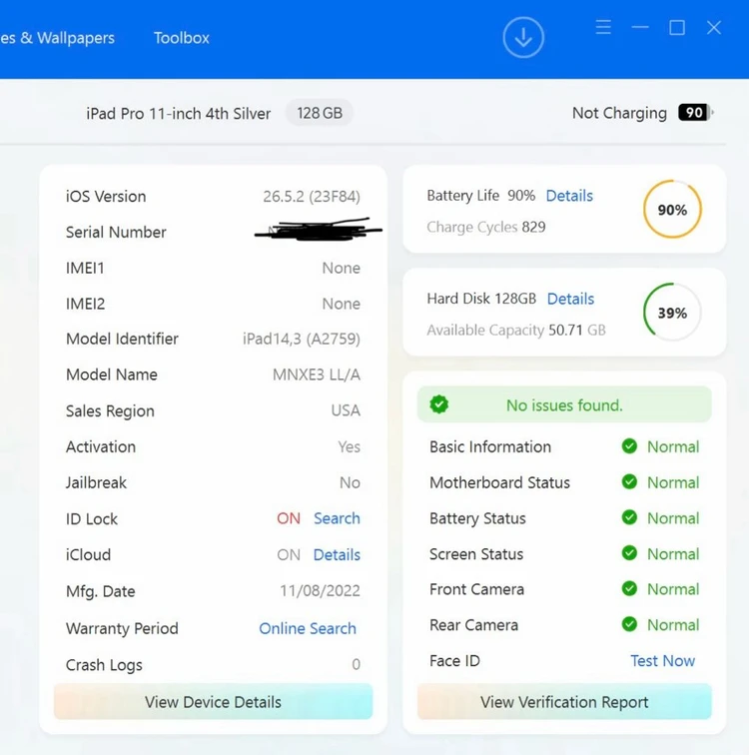Viewport: 749px width, 755px height.
Task: Click the iPad14,3 (A2759) model identifier
Action: [x=302, y=339]
